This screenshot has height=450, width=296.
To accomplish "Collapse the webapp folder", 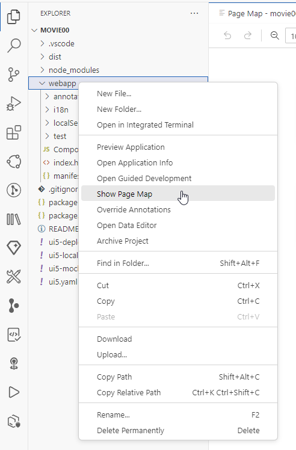I will coord(42,83).
